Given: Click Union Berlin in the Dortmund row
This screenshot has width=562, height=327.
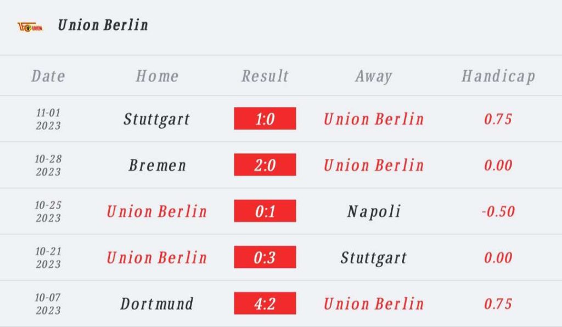Looking at the screenshot, I should (x=374, y=304).
